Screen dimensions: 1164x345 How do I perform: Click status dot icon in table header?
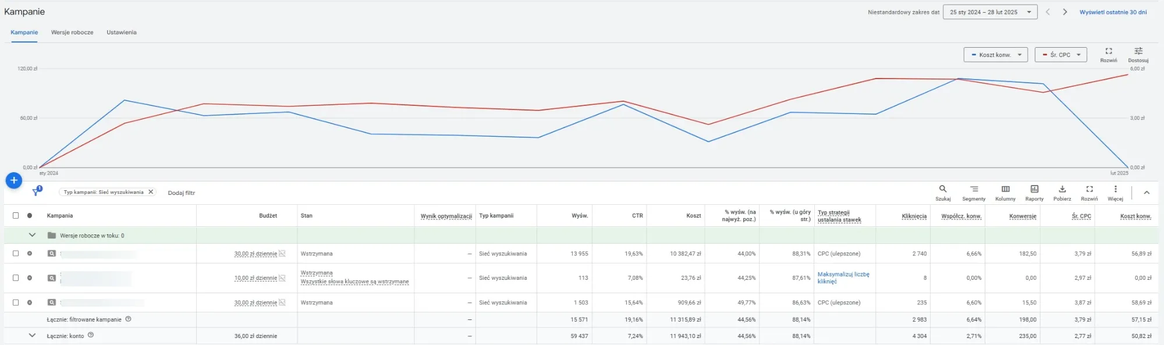click(30, 215)
